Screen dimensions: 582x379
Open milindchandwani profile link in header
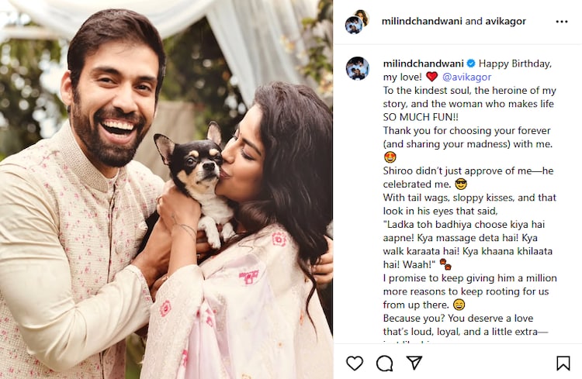tap(422, 21)
